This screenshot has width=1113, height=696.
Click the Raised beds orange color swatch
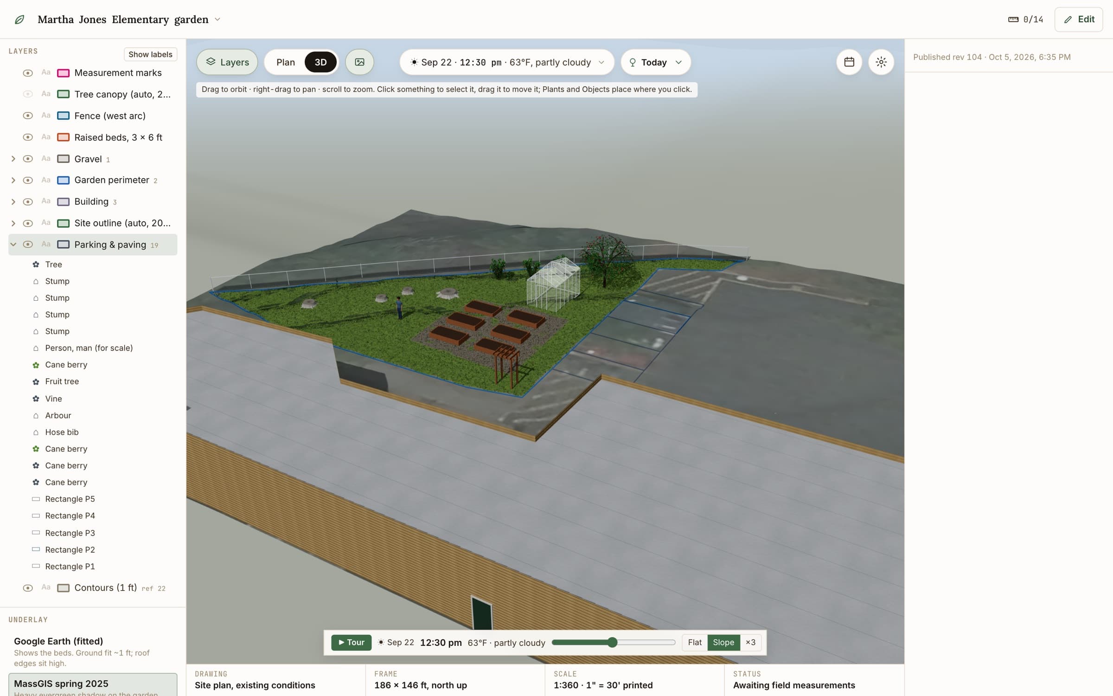coord(63,137)
